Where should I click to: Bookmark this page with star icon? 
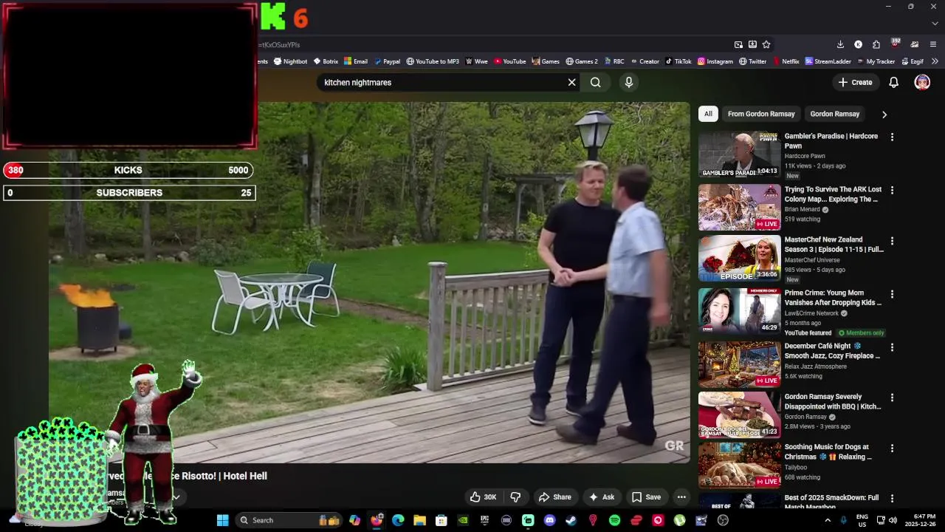pyautogui.click(x=766, y=44)
